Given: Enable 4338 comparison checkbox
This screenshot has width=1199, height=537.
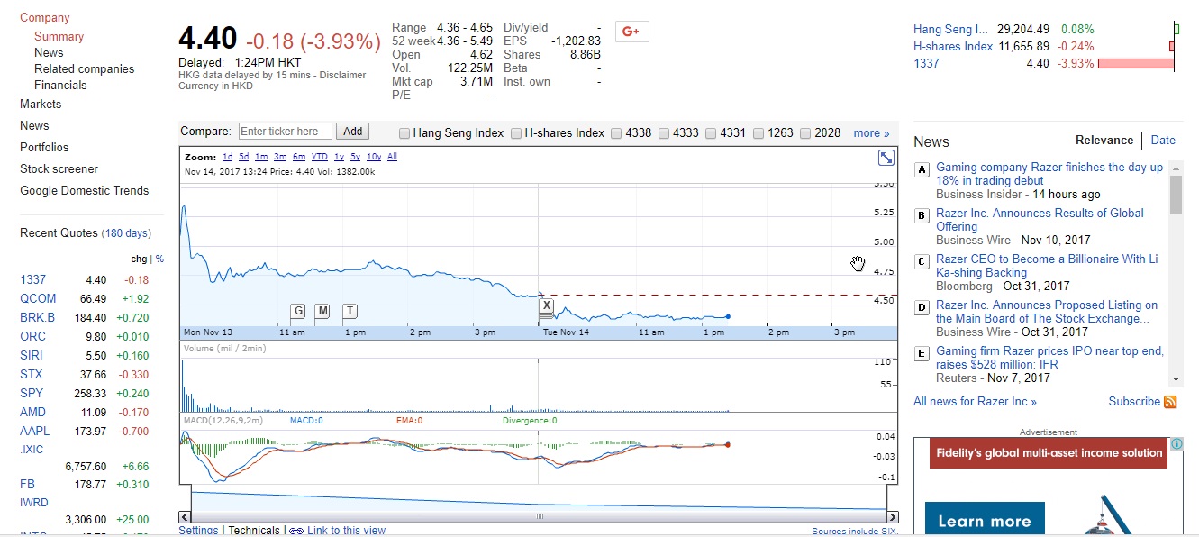Looking at the screenshot, I should coord(616,133).
